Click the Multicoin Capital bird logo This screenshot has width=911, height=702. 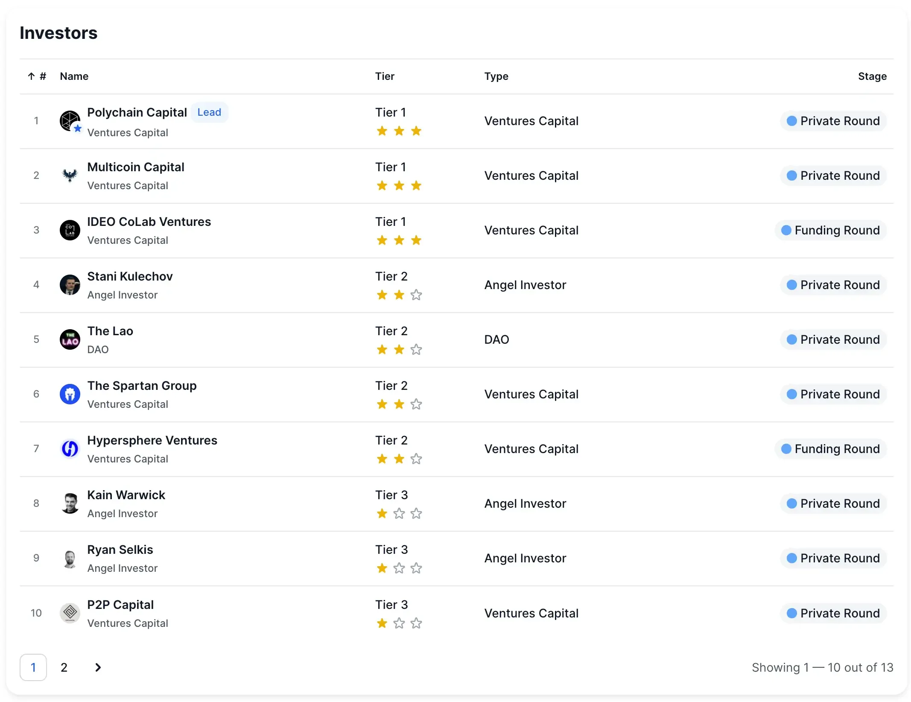tap(70, 175)
